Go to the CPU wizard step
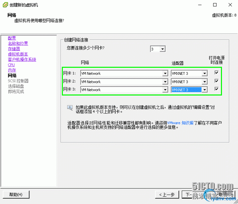Viewport: 238px width, 204px height. click(x=11, y=65)
